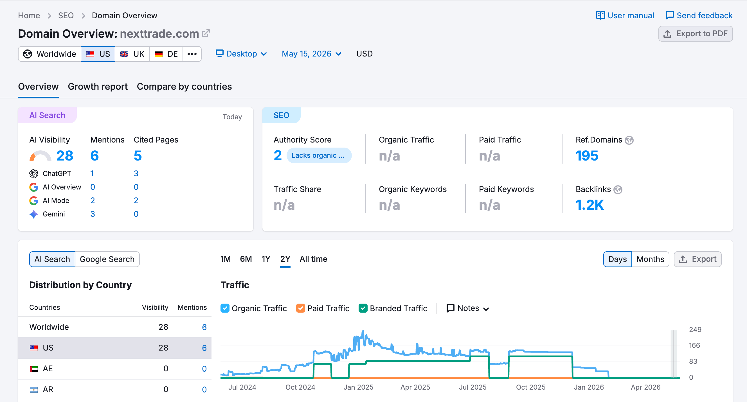
Task: Click the ChatGPT logo icon
Action: [x=34, y=174]
